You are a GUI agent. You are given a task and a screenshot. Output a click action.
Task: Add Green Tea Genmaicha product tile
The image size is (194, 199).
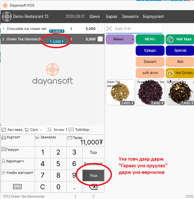[x=120, y=92]
